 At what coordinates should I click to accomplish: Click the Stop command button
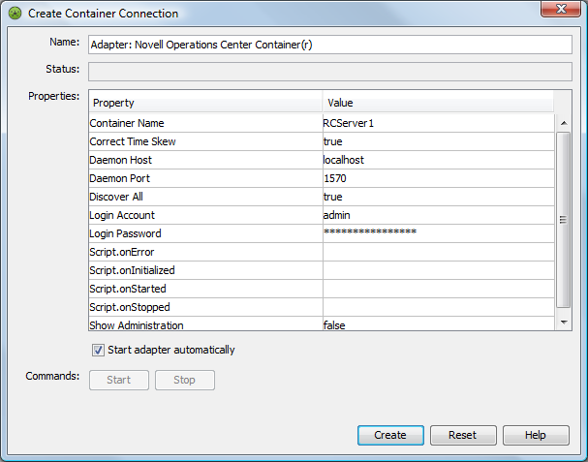point(185,380)
